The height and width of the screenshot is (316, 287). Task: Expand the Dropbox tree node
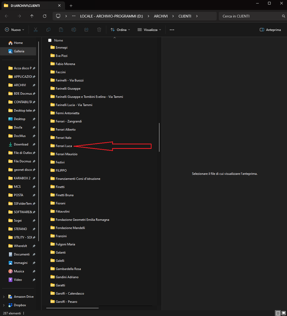(4, 305)
